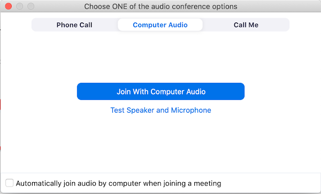Switch to the Phone Call tab

[x=74, y=25]
